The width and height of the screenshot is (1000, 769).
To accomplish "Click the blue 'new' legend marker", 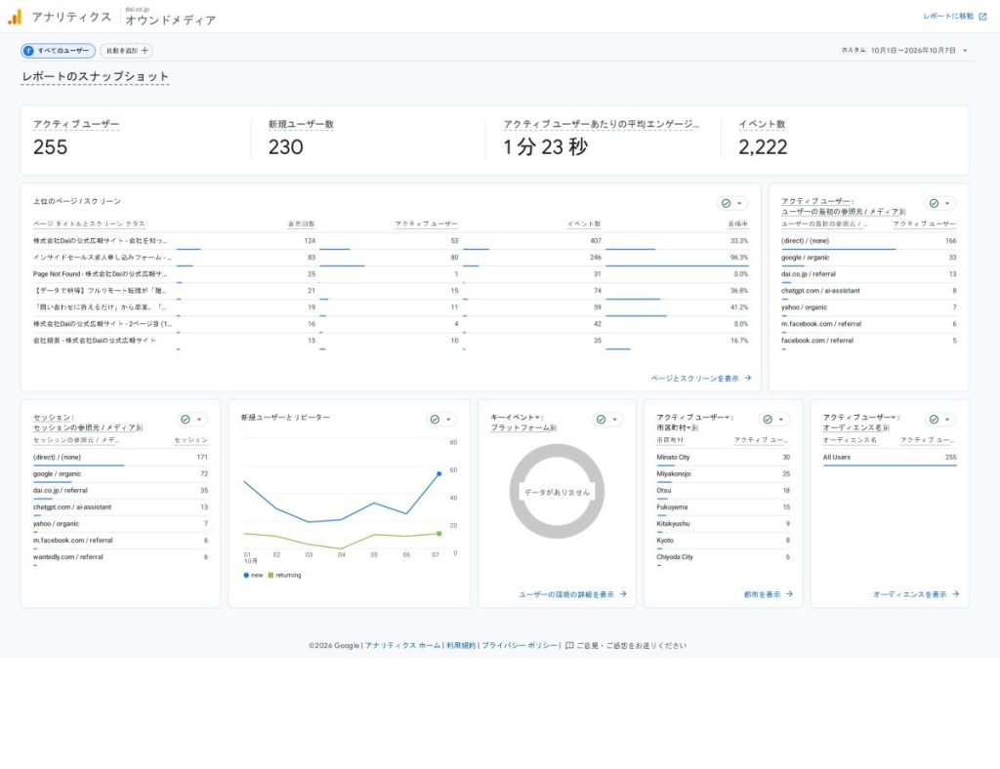I will pos(246,576).
